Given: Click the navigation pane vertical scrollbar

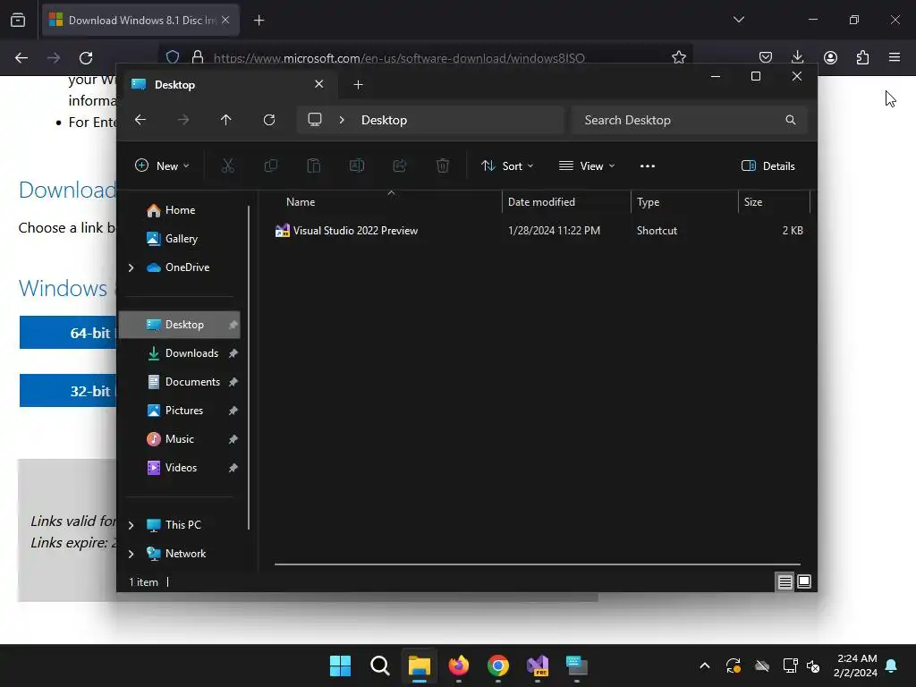Looking at the screenshot, I should click(x=249, y=368).
